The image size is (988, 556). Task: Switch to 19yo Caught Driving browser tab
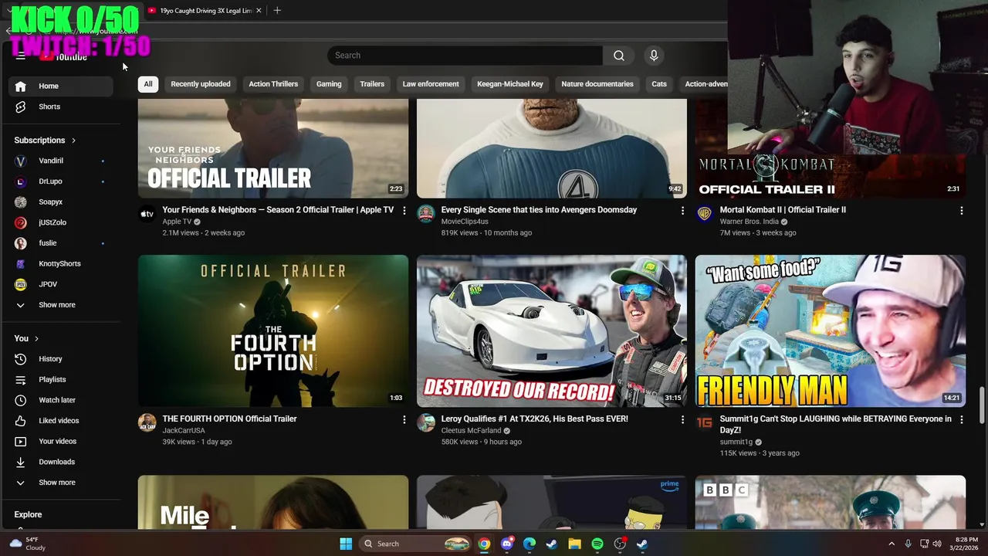click(204, 11)
